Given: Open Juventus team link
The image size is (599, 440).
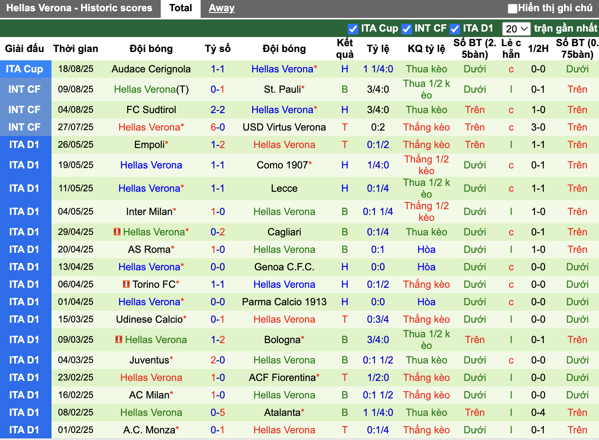Looking at the screenshot, I should click(149, 360).
